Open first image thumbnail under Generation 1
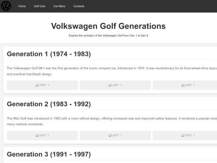The height and width of the screenshot is (163, 217). (x=42, y=85)
